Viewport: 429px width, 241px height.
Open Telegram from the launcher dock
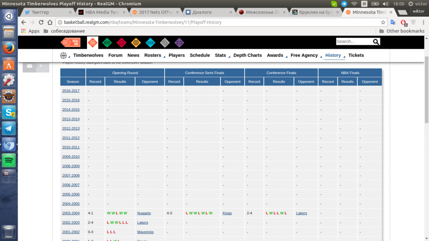point(9,128)
